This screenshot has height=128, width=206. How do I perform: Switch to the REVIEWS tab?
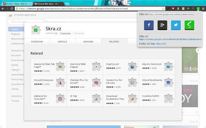[x=88, y=42]
